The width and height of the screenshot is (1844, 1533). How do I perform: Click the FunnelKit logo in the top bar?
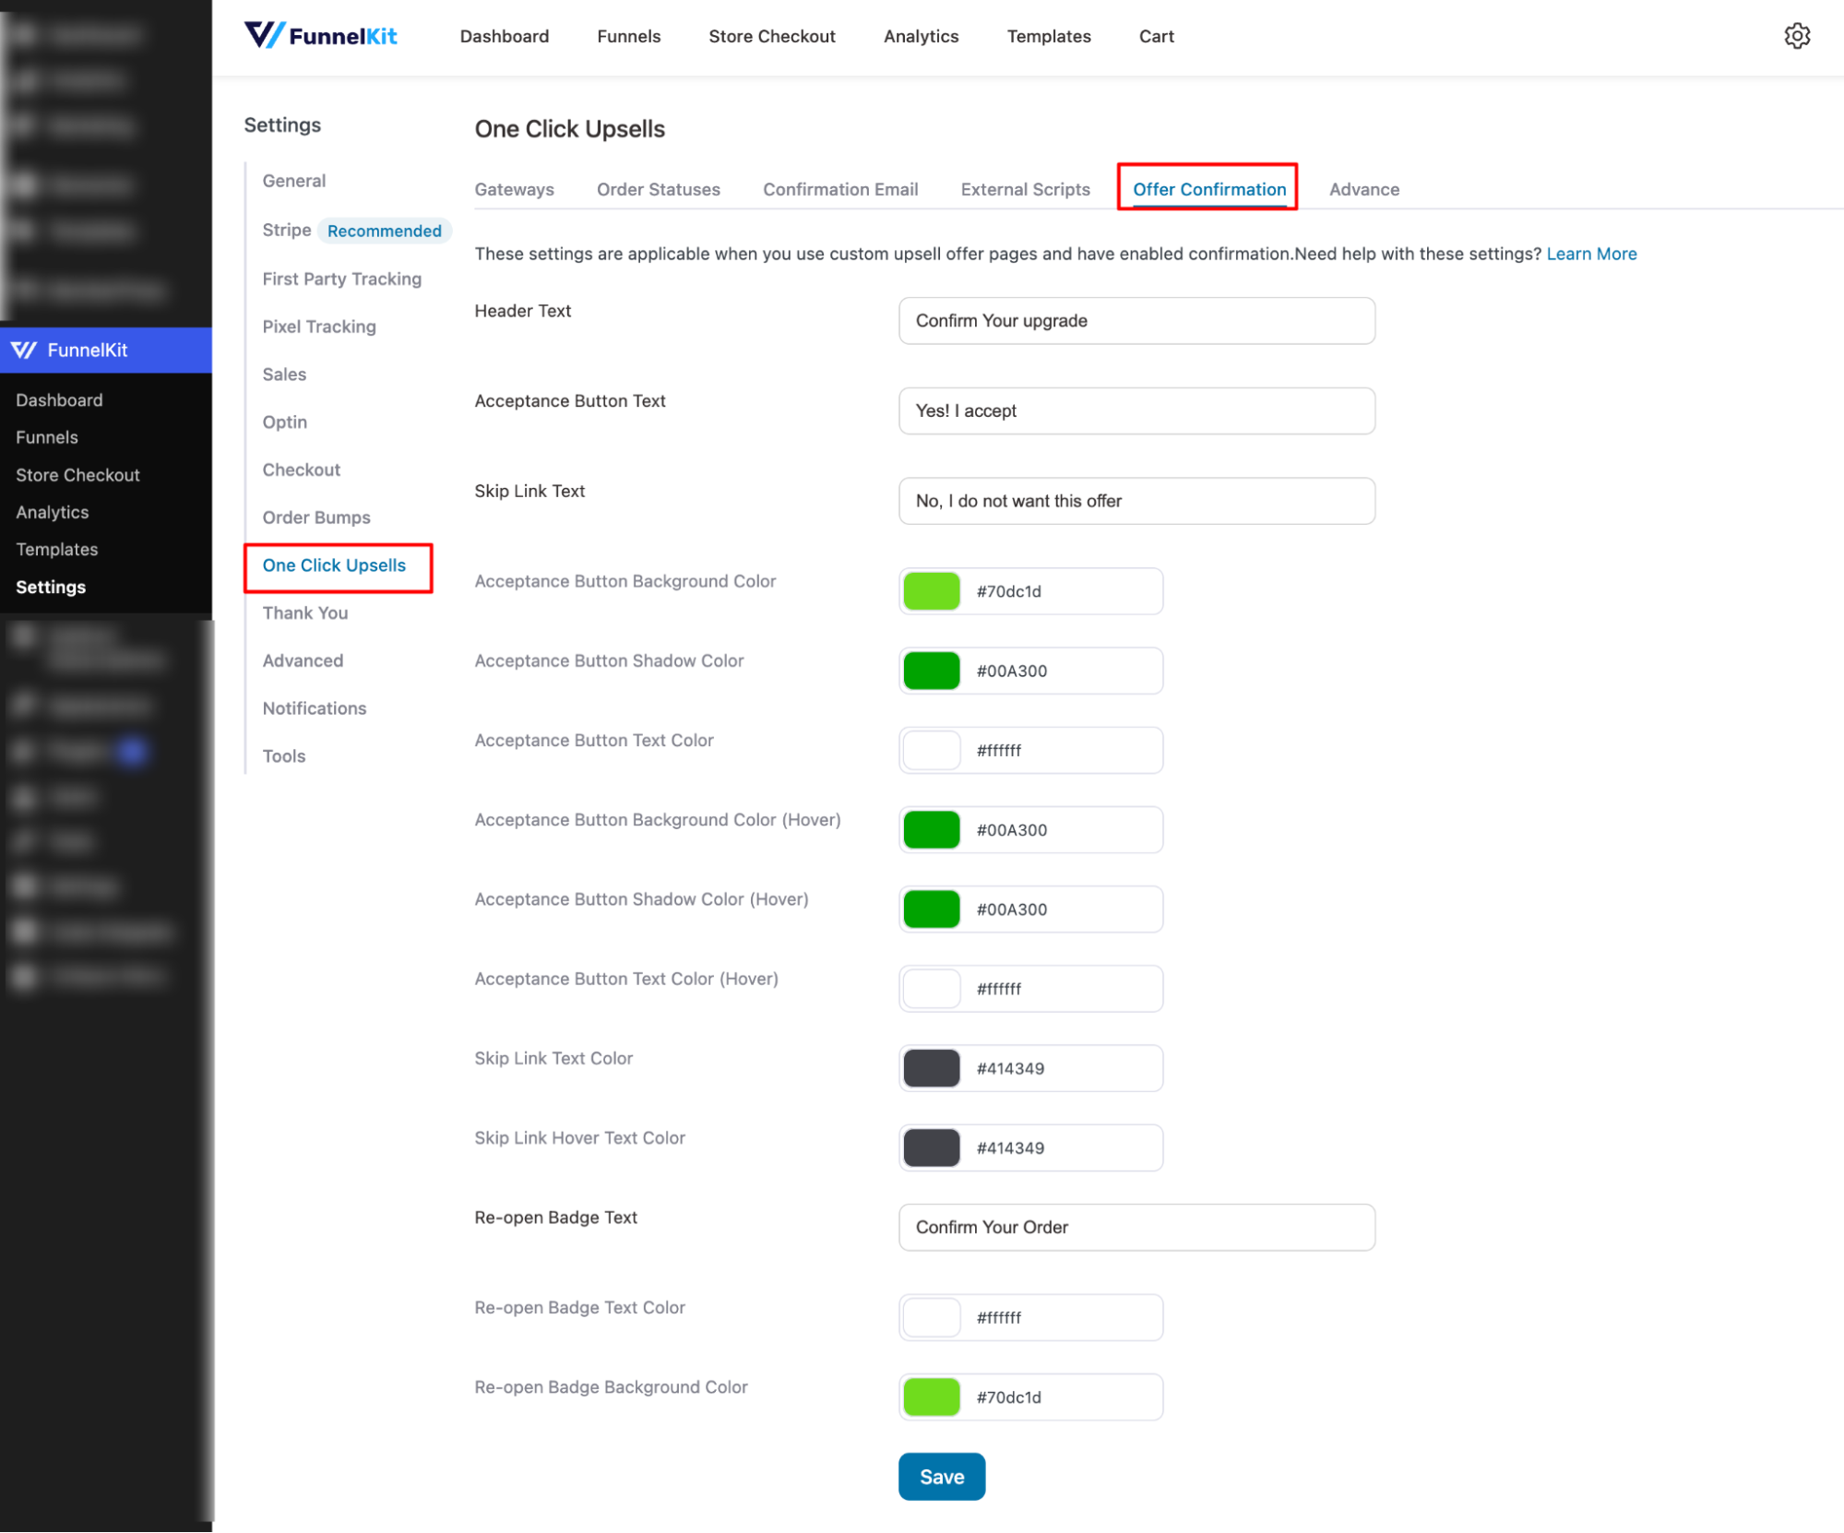[320, 35]
